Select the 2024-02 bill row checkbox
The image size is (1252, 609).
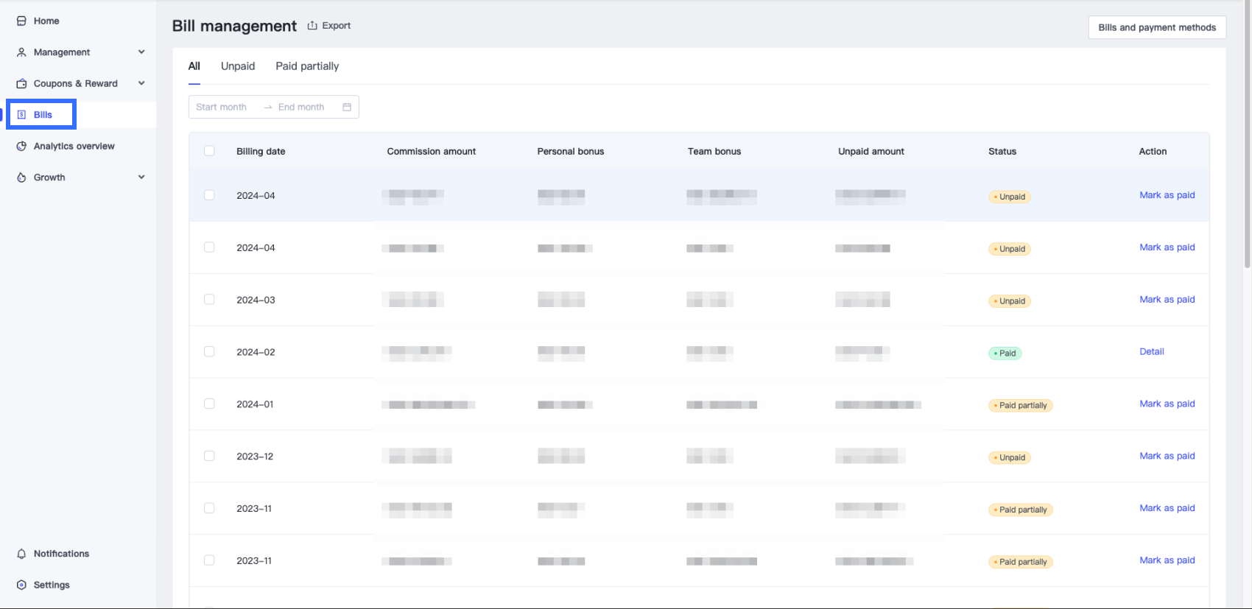click(209, 352)
